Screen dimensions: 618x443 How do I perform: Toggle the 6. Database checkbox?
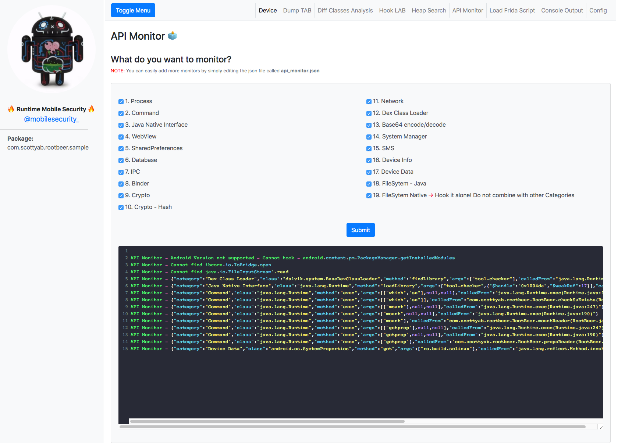(x=121, y=161)
